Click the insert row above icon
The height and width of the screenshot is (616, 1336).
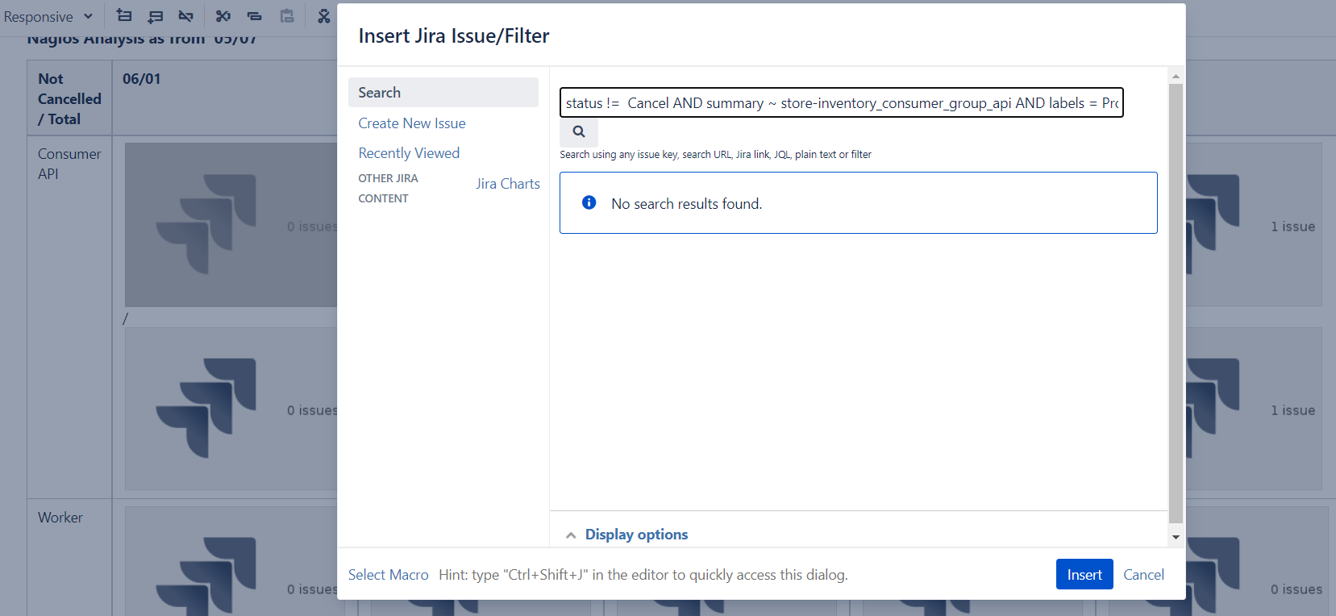[124, 15]
